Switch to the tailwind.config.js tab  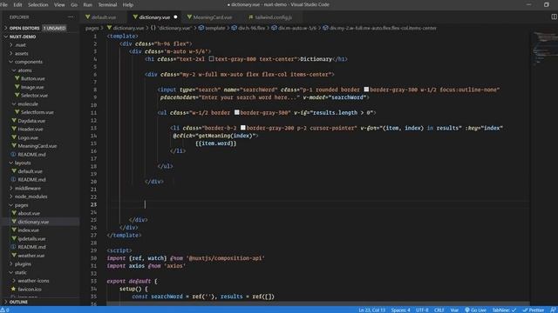[273, 17]
